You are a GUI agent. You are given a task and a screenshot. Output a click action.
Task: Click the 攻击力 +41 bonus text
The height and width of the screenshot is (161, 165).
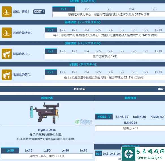131,129
